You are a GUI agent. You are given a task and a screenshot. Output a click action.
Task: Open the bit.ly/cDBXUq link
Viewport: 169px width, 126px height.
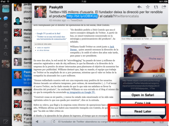82,16
